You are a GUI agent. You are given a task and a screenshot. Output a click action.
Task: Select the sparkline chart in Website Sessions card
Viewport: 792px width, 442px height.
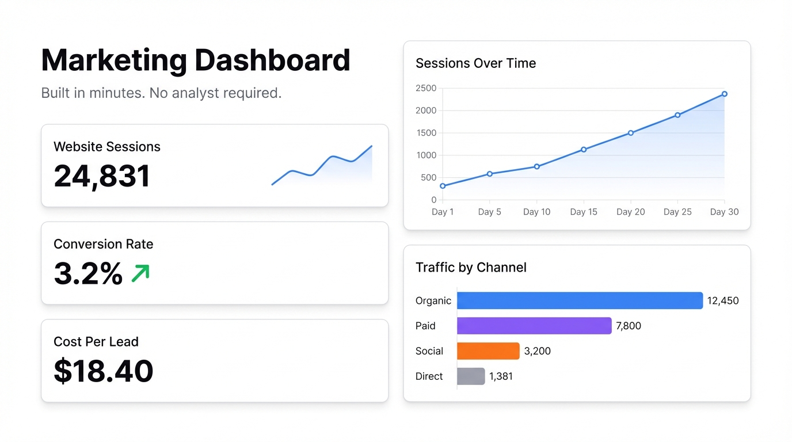pos(322,167)
